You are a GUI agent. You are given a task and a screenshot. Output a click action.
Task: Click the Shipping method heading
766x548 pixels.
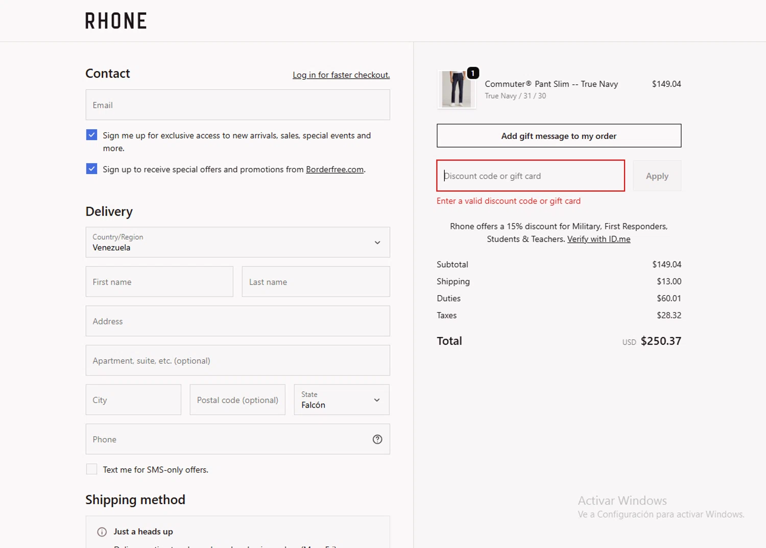pyautogui.click(x=135, y=499)
